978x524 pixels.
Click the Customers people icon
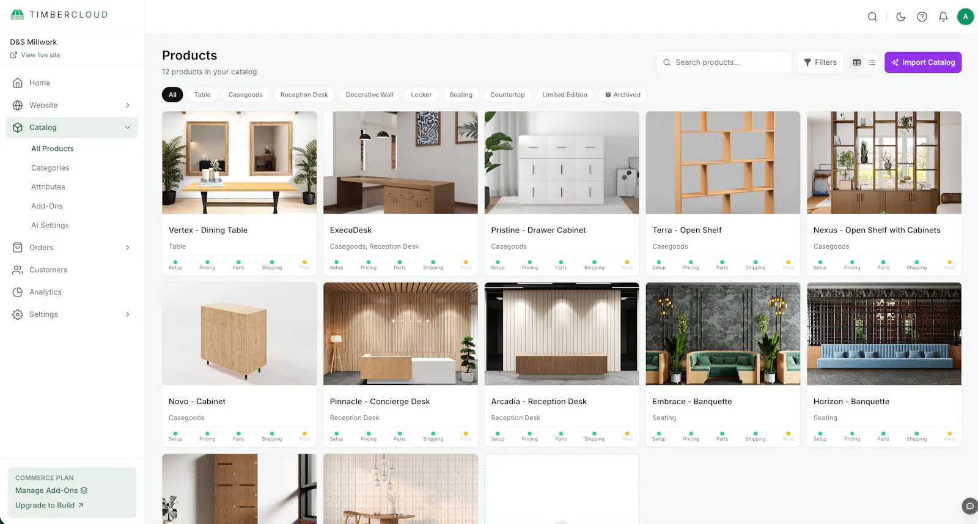[18, 270]
